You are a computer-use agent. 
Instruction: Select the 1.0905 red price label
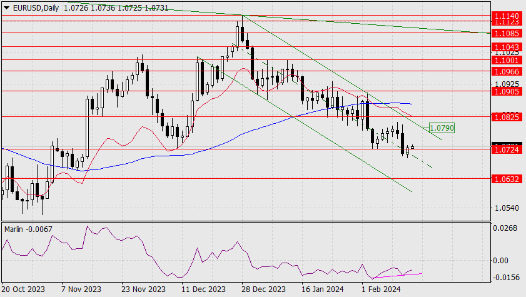click(507, 91)
